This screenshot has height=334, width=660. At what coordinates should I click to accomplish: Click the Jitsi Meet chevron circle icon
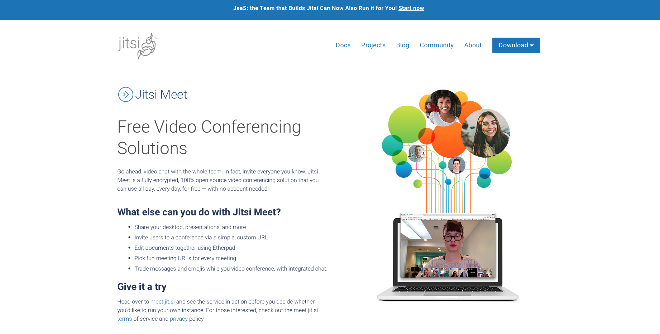(125, 95)
